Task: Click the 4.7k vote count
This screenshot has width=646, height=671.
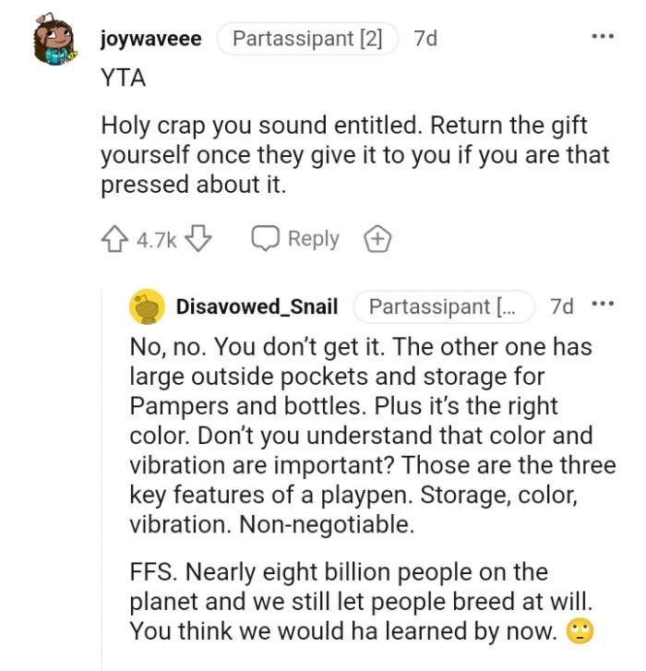Action: [156, 240]
